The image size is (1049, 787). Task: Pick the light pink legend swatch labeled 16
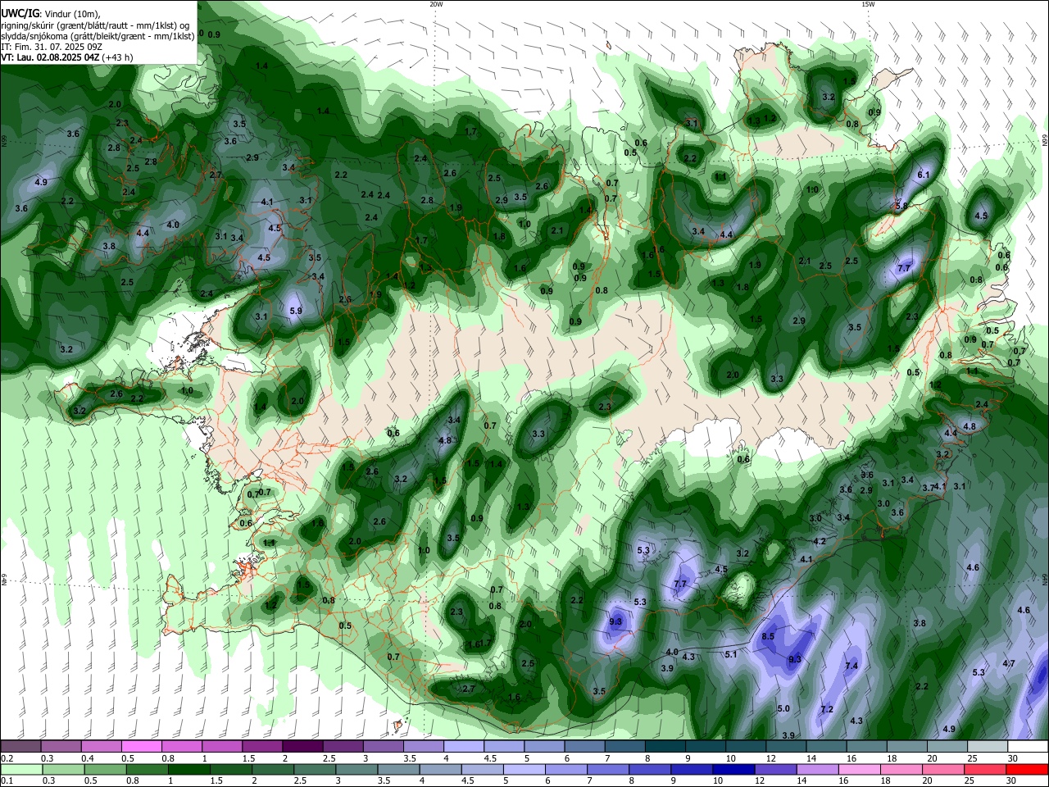click(861, 769)
